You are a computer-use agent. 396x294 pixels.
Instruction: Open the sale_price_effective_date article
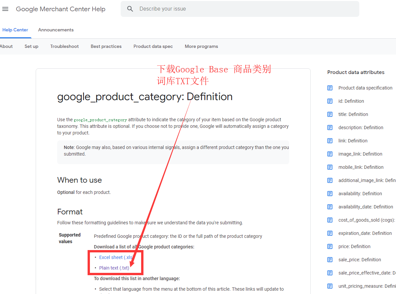pos(367,273)
